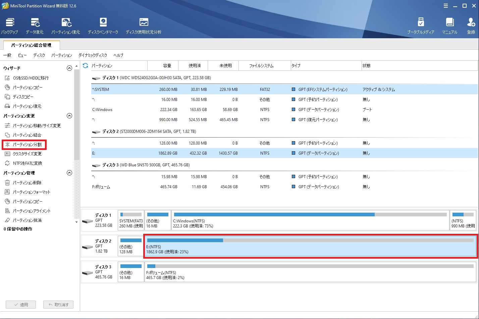Collapse the パーティション管理 section
The height and width of the screenshot is (319, 479).
click(x=69, y=173)
